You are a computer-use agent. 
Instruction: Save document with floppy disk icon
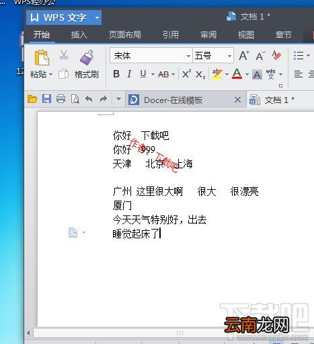(x=46, y=99)
